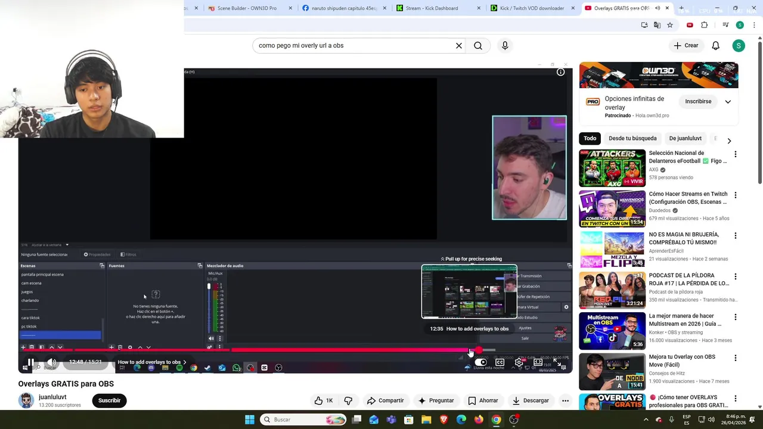Click the seek preview thumbnail at 12:35
The image size is (763, 429).
click(x=469, y=292)
